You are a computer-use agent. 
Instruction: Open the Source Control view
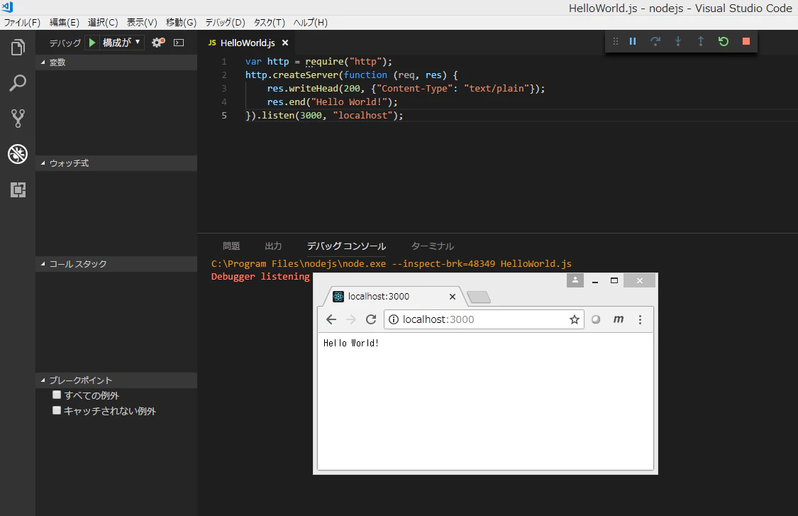tap(18, 118)
